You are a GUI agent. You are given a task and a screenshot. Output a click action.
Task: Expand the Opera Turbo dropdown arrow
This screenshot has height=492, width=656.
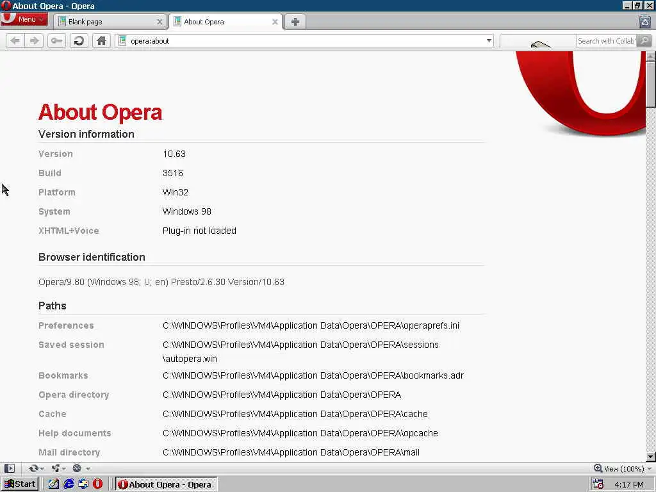(88, 468)
